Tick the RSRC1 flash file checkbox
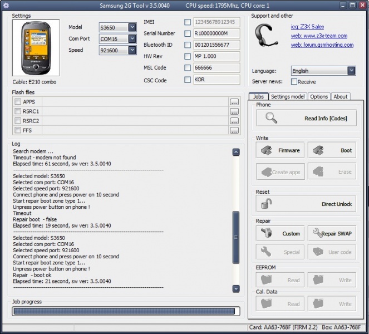The image size is (369, 334). [x=18, y=111]
